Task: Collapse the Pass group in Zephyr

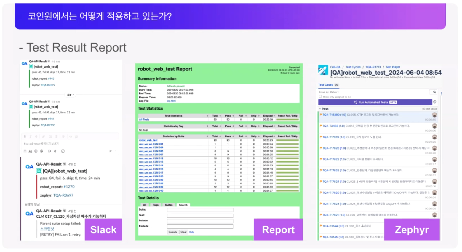Action: point(320,109)
